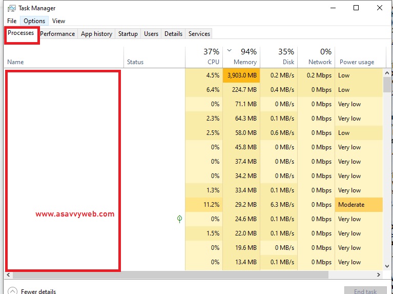The height and width of the screenshot is (294, 393).
Task: Switch to the Performance tab
Action: 57,34
